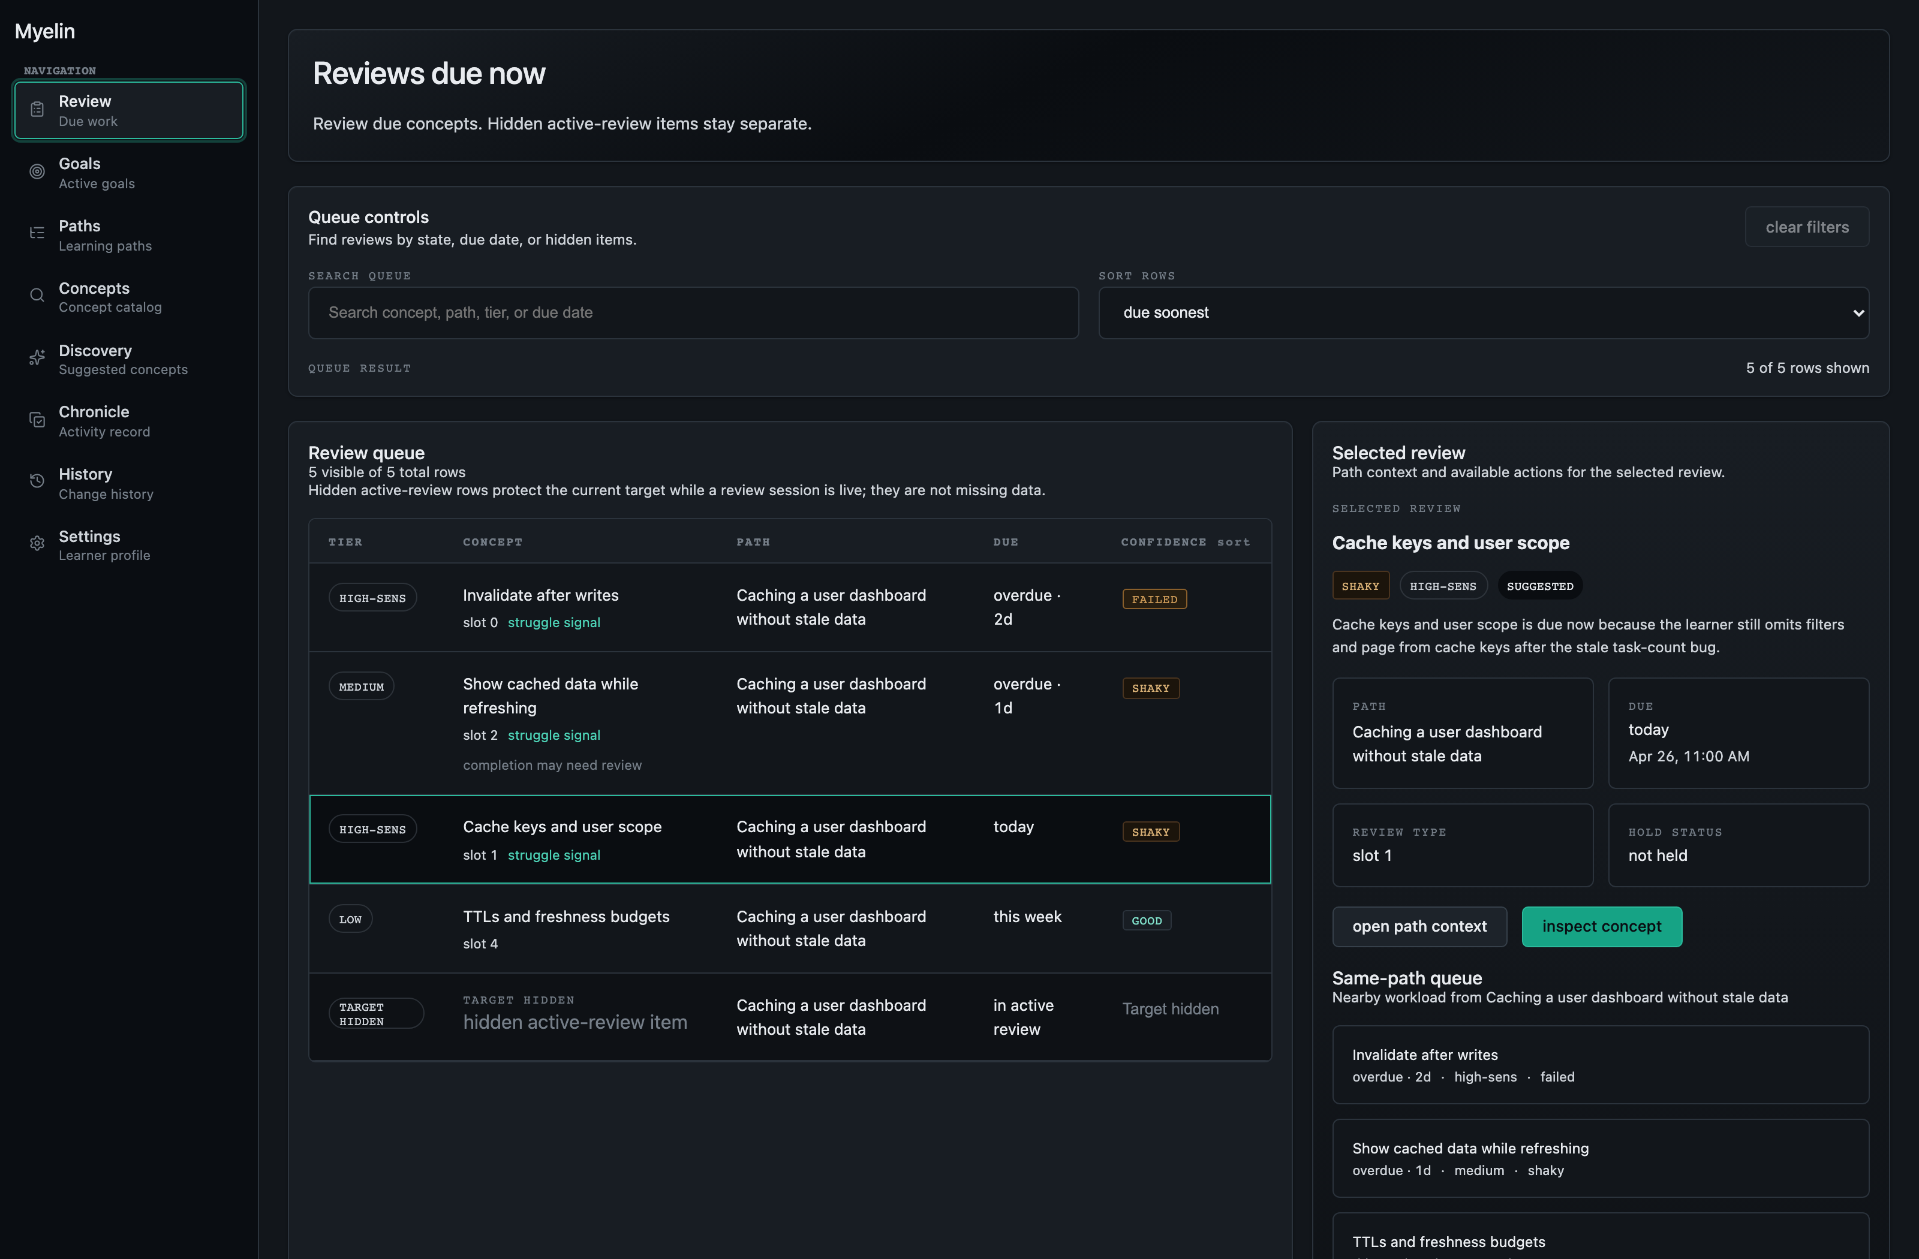Click the Settings gear icon
The height and width of the screenshot is (1259, 1919).
pyautogui.click(x=37, y=544)
